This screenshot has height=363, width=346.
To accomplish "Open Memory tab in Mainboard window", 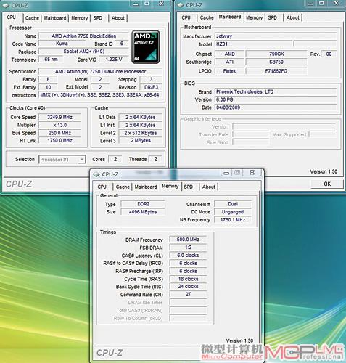I will point(254,17).
